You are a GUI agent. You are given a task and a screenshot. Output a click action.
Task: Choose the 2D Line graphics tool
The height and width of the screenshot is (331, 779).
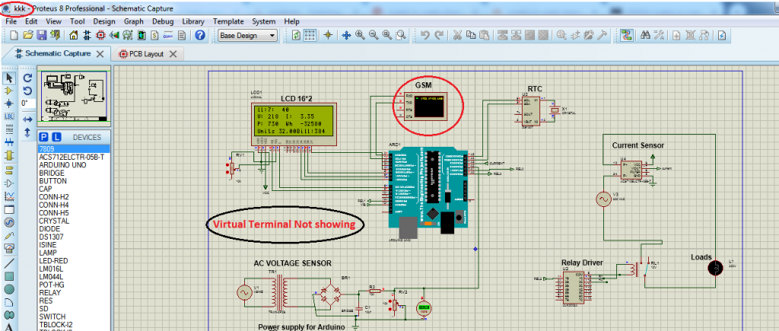[9, 263]
